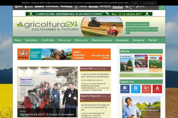This screenshot has width=178, height=118.
Task: Select Meccanizzazione in the menu bar
Action: 102,40
